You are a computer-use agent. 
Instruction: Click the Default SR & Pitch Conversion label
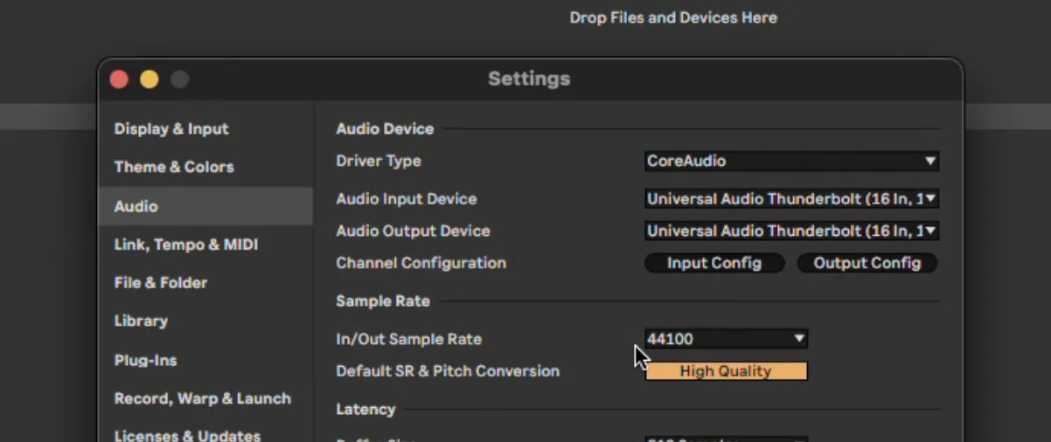(448, 371)
